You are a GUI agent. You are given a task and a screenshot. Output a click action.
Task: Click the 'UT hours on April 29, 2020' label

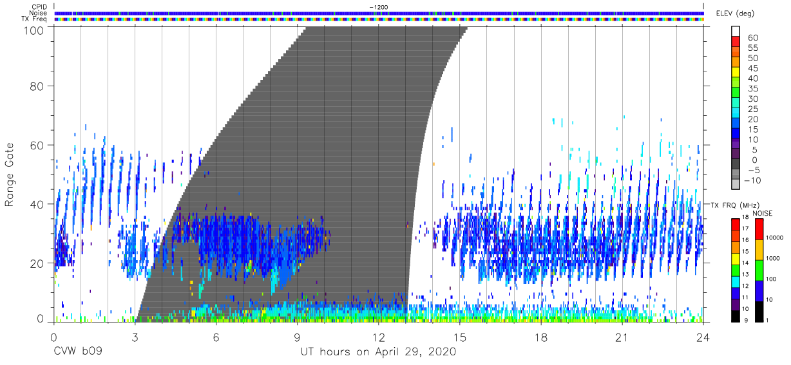pos(378,352)
